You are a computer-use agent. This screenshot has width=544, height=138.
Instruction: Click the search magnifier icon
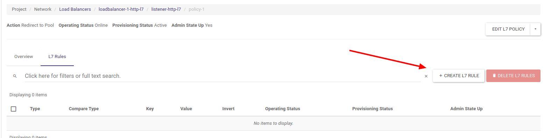pos(15,76)
